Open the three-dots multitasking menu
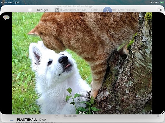165x123 pixels. 7,10
